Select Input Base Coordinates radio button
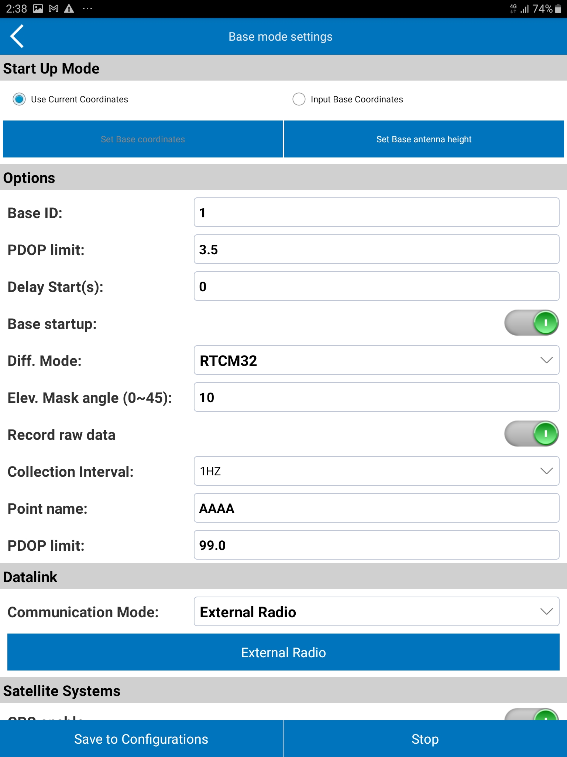567x757 pixels. coord(299,99)
